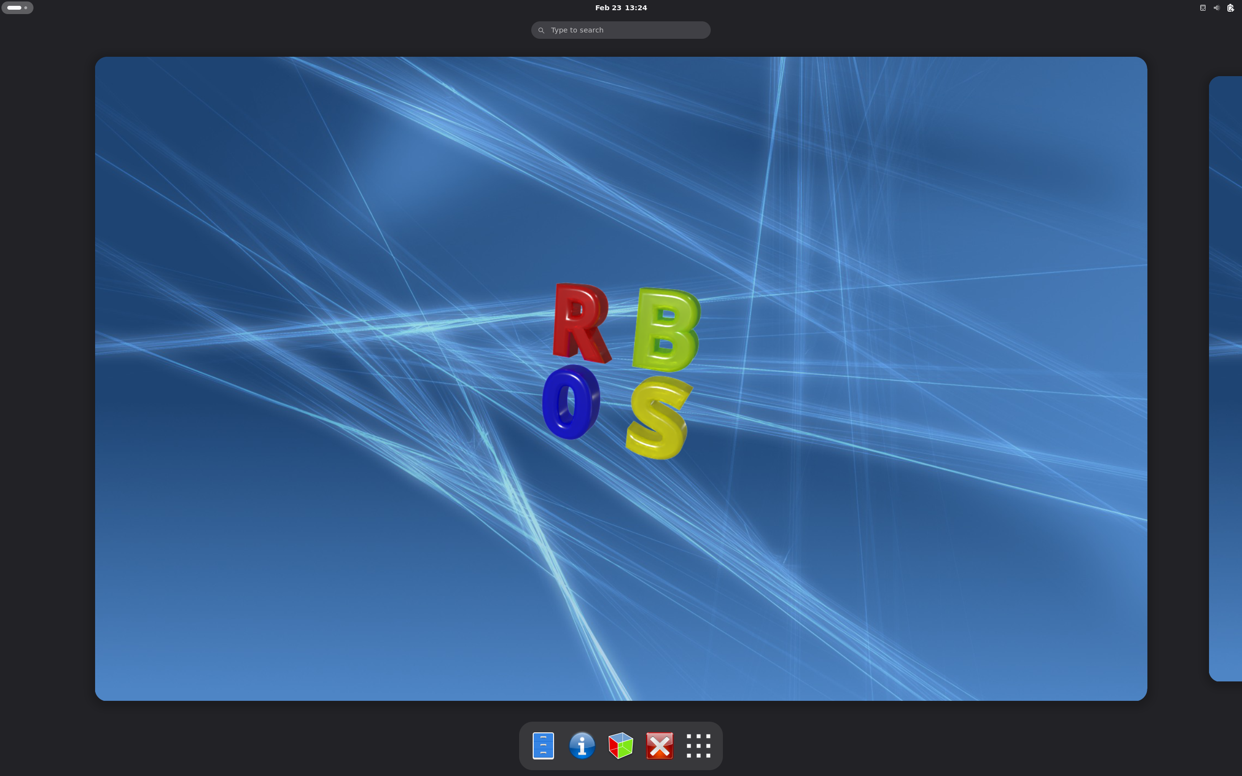Screen dimensions: 1242x776
Task: Click the search magnifier icon
Action: pos(541,30)
